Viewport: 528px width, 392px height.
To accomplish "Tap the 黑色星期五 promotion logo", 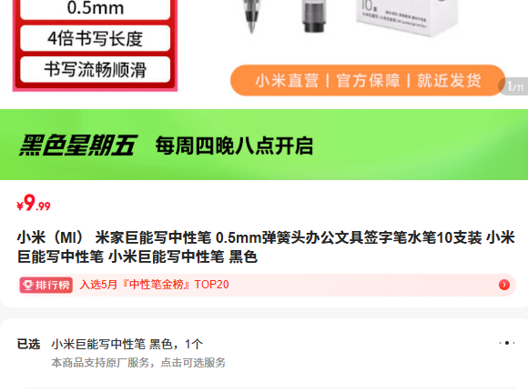I will click(x=77, y=145).
